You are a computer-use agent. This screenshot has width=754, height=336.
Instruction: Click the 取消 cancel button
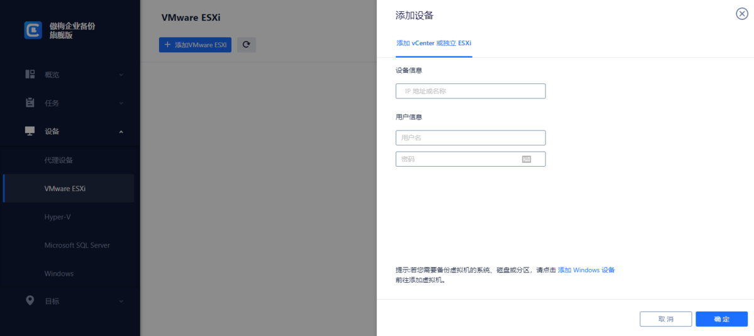665,319
